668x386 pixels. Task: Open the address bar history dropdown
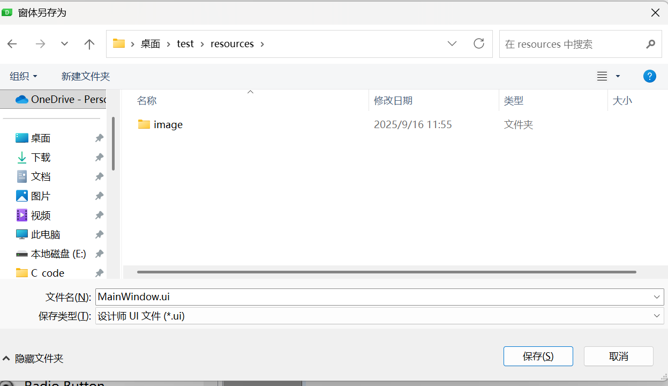pyautogui.click(x=452, y=44)
